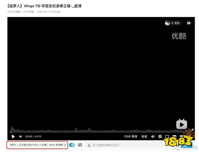199x152 pixels.
Task: Open the 720P 高清 quality menu
Action: pos(130,136)
